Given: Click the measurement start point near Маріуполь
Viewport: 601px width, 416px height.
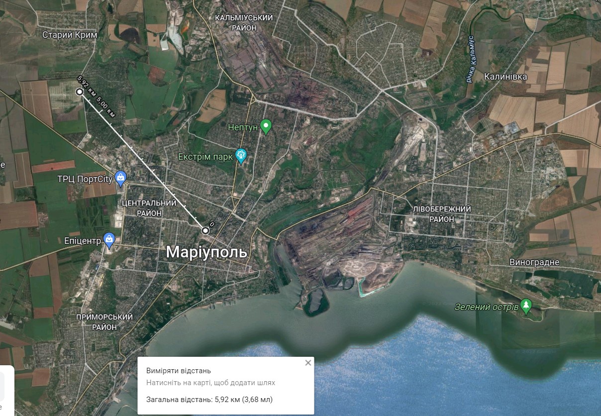Looking at the screenshot, I should (205, 230).
